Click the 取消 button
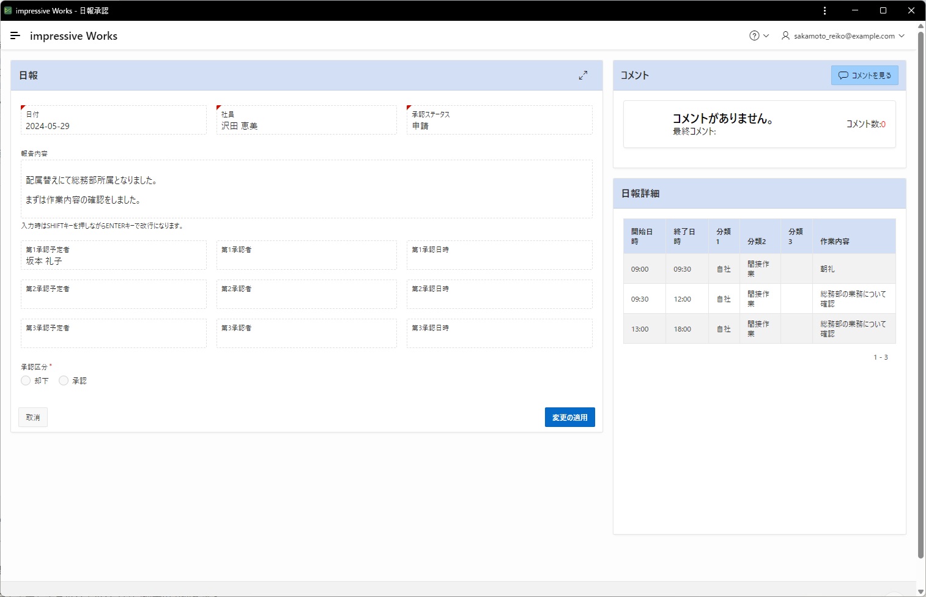This screenshot has height=597, width=926. (x=33, y=417)
